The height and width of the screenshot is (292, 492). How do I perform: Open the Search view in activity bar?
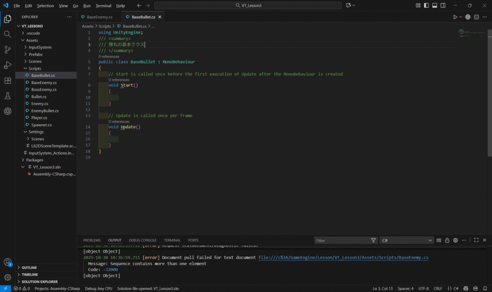8,35
